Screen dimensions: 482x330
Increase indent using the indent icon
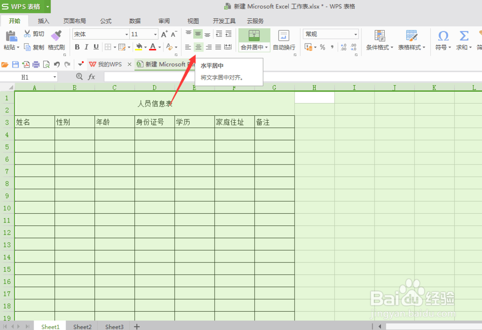pyautogui.click(x=228, y=34)
